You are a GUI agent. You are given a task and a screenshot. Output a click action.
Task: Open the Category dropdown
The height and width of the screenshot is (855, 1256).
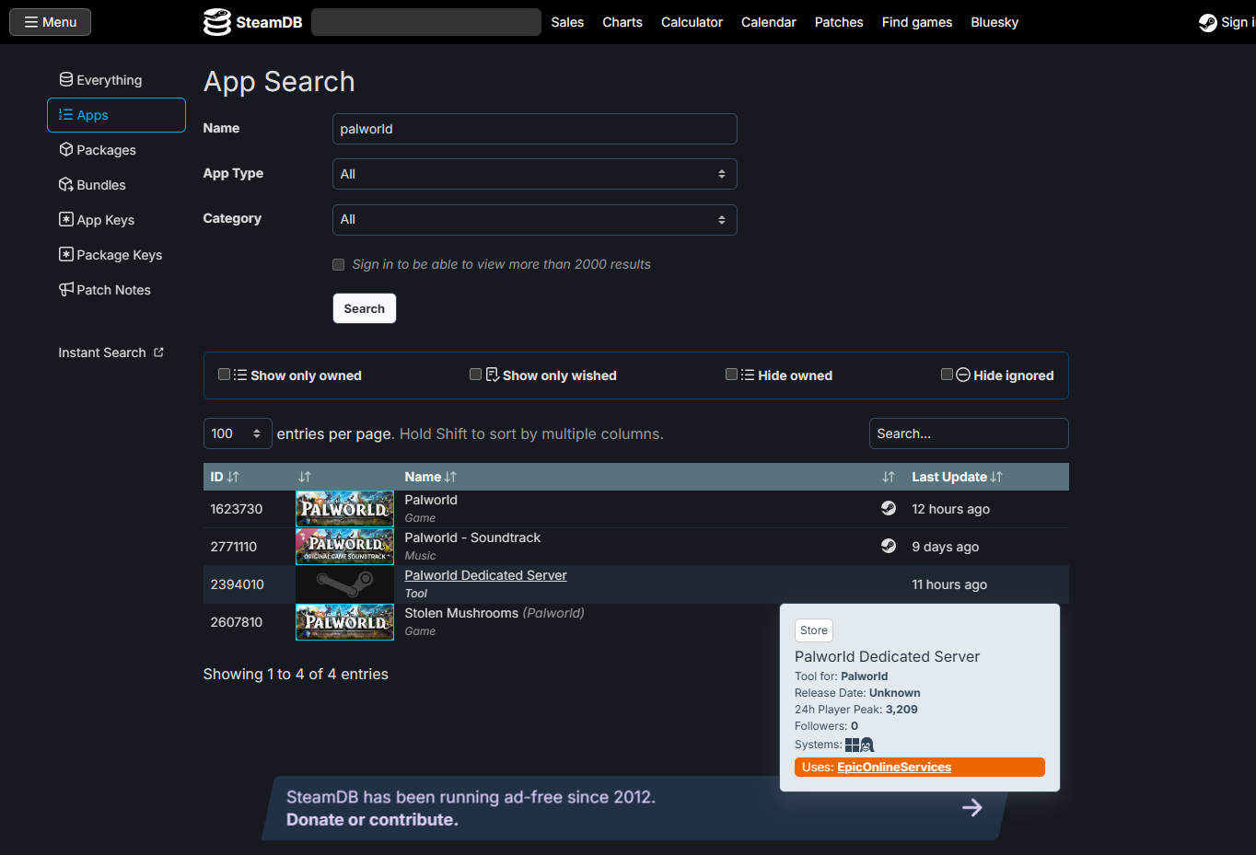click(534, 220)
